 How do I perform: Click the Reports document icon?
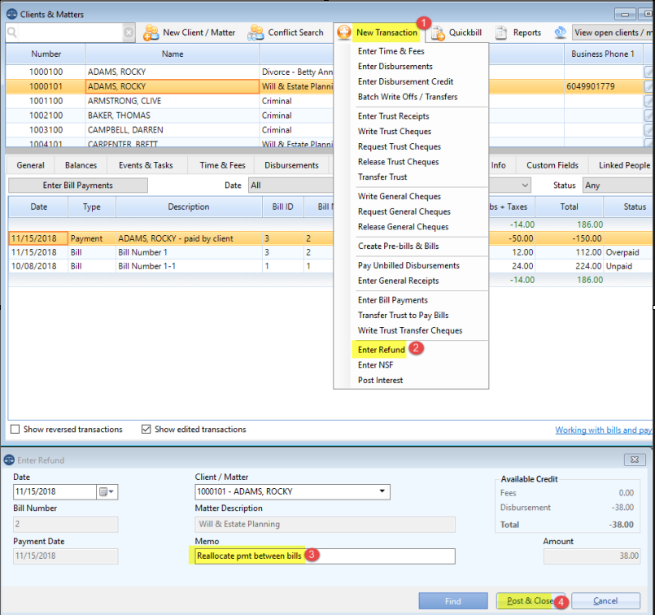501,33
